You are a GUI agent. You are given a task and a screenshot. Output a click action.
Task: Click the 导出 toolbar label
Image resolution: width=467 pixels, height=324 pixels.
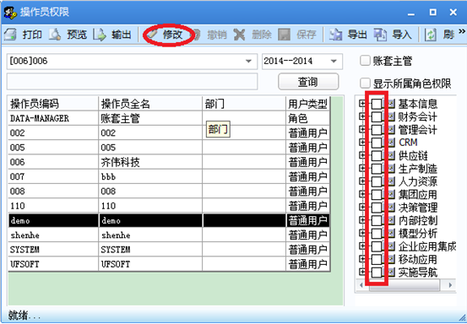point(357,35)
